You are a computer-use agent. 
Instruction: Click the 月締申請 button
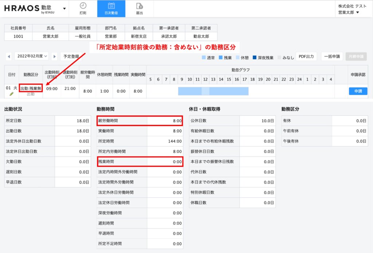(356, 56)
